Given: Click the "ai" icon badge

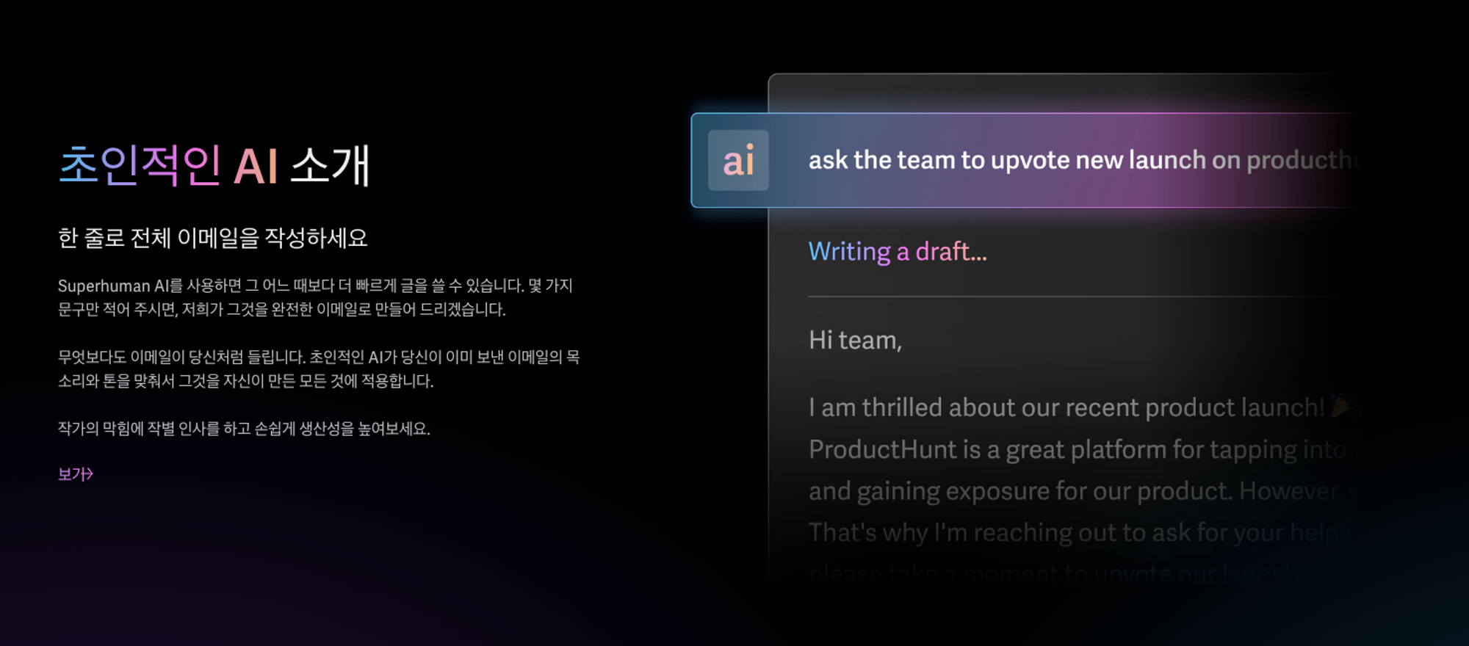Looking at the screenshot, I should (x=738, y=160).
